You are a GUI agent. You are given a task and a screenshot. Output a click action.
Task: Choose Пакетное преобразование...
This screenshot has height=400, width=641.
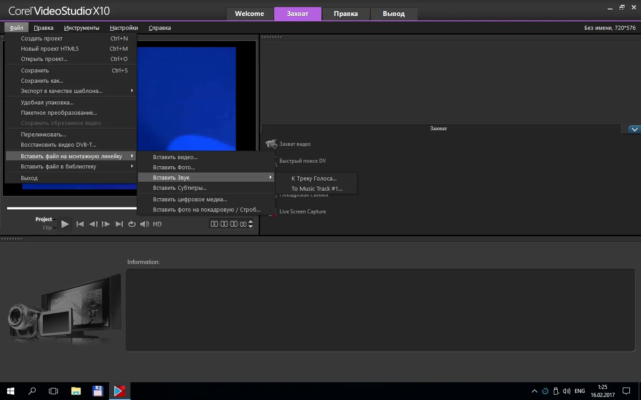click(x=71, y=112)
